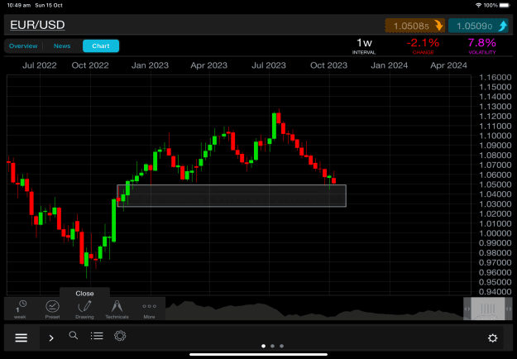This screenshot has height=359, width=517.
Task: Click the 0.94000 price axis label
Action: [495, 292]
